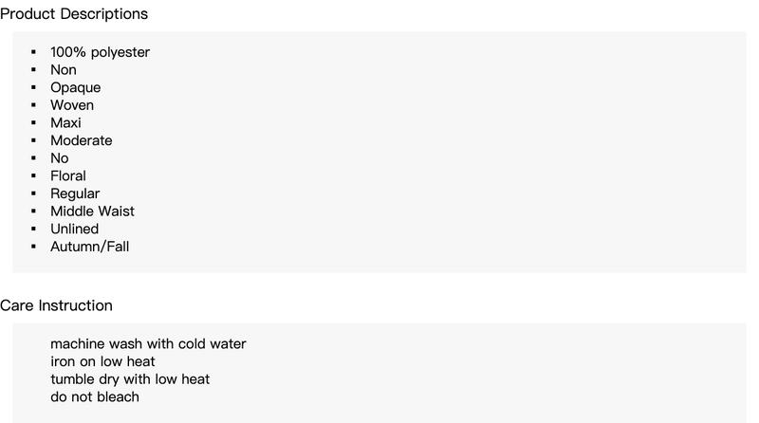Viewport: 759px width, 423px height.
Task: Select the Moderate list entry
Action: pos(82,140)
